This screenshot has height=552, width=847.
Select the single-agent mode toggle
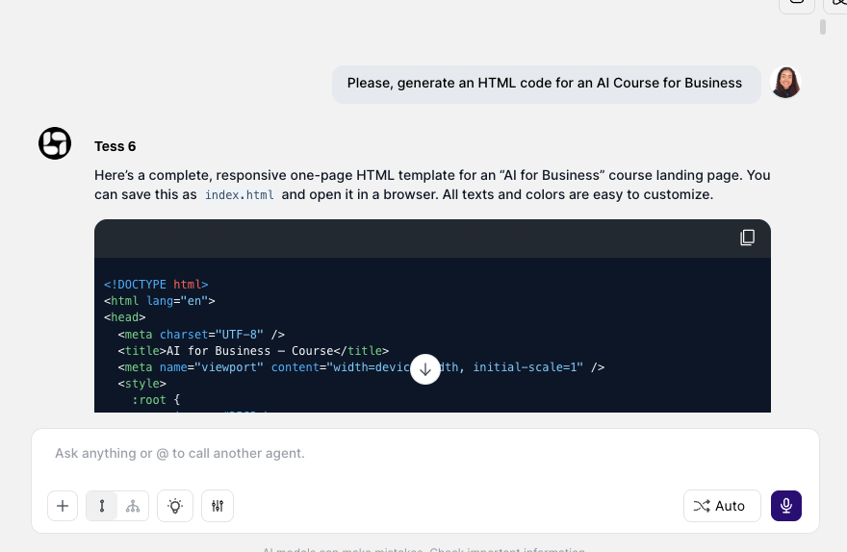click(x=102, y=506)
